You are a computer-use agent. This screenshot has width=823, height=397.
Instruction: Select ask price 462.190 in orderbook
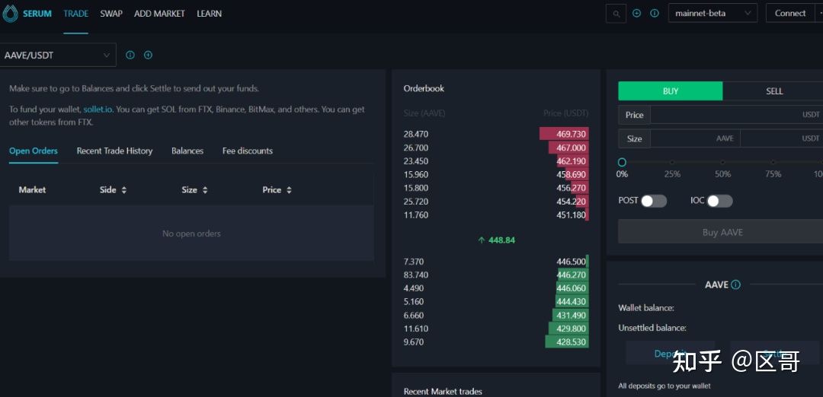click(x=571, y=161)
